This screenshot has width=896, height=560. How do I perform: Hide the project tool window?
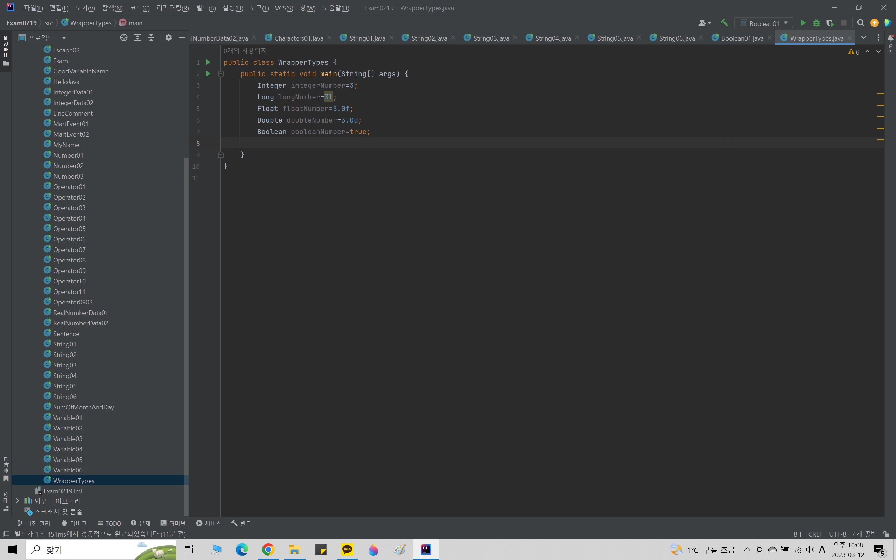182,37
